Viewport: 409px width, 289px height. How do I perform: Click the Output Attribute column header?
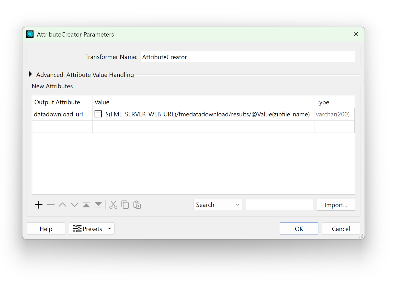62,102
